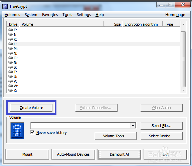
Task: Click the Select File... button
Action: [x=162, y=126]
